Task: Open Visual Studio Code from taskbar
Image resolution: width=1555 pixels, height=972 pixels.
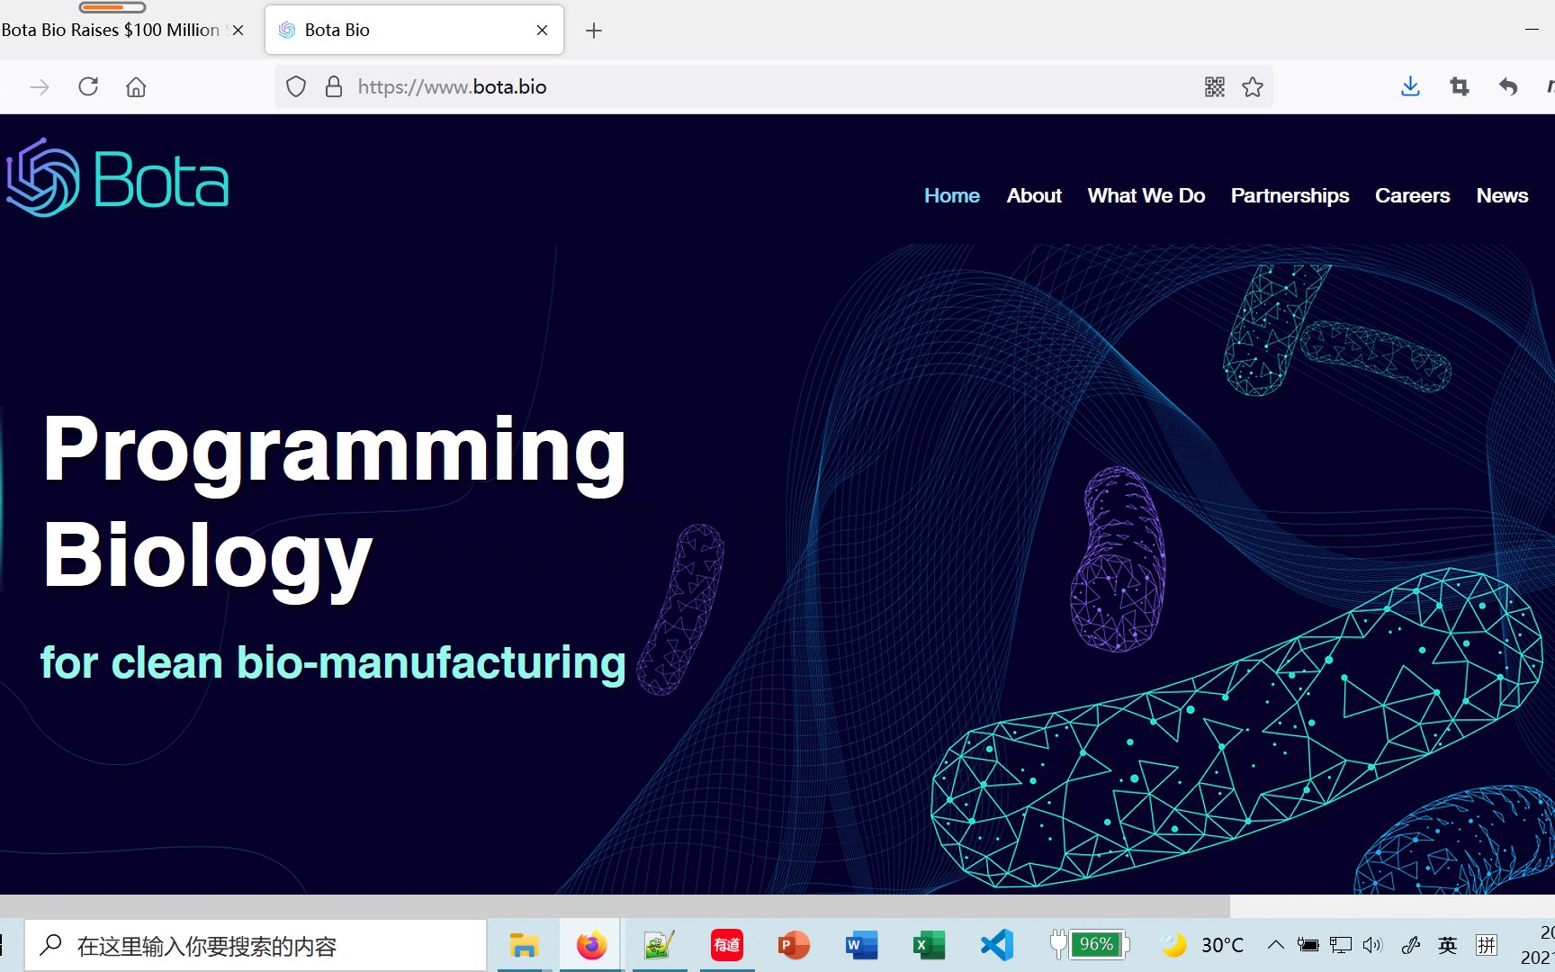Action: coord(997,945)
